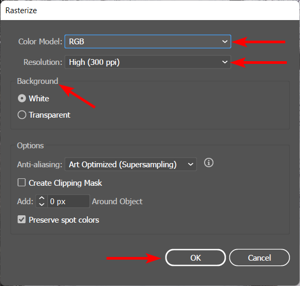
Task: Click the anti-aliasing info icon
Action: coord(209,163)
